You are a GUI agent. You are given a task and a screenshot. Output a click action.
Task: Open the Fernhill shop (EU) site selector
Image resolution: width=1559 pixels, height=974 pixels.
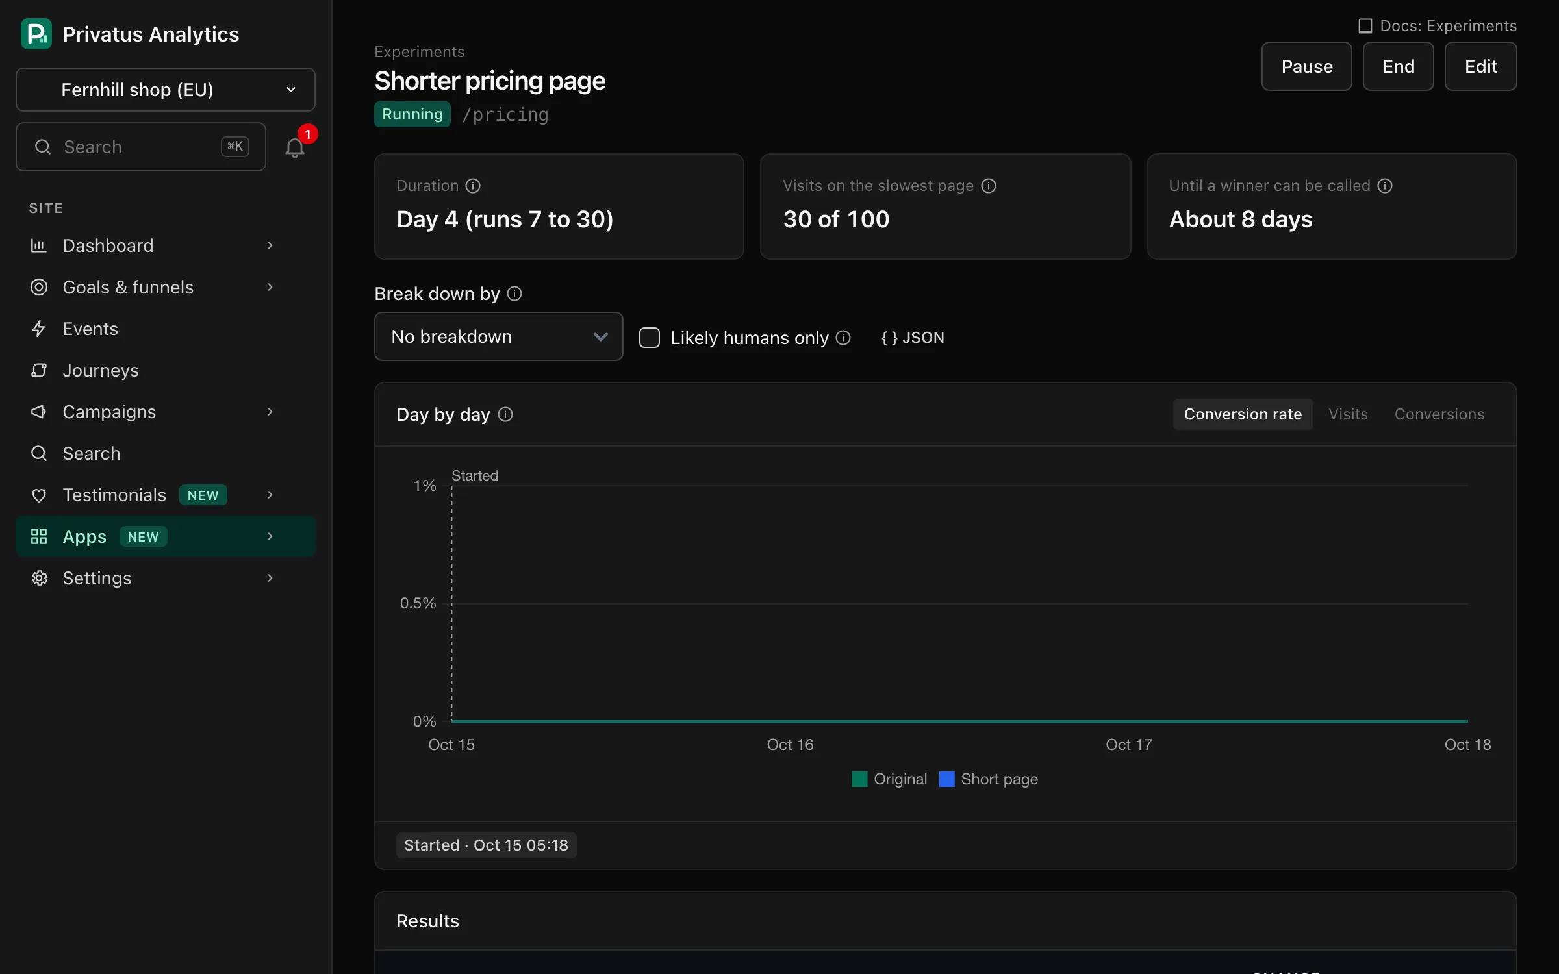(x=166, y=90)
